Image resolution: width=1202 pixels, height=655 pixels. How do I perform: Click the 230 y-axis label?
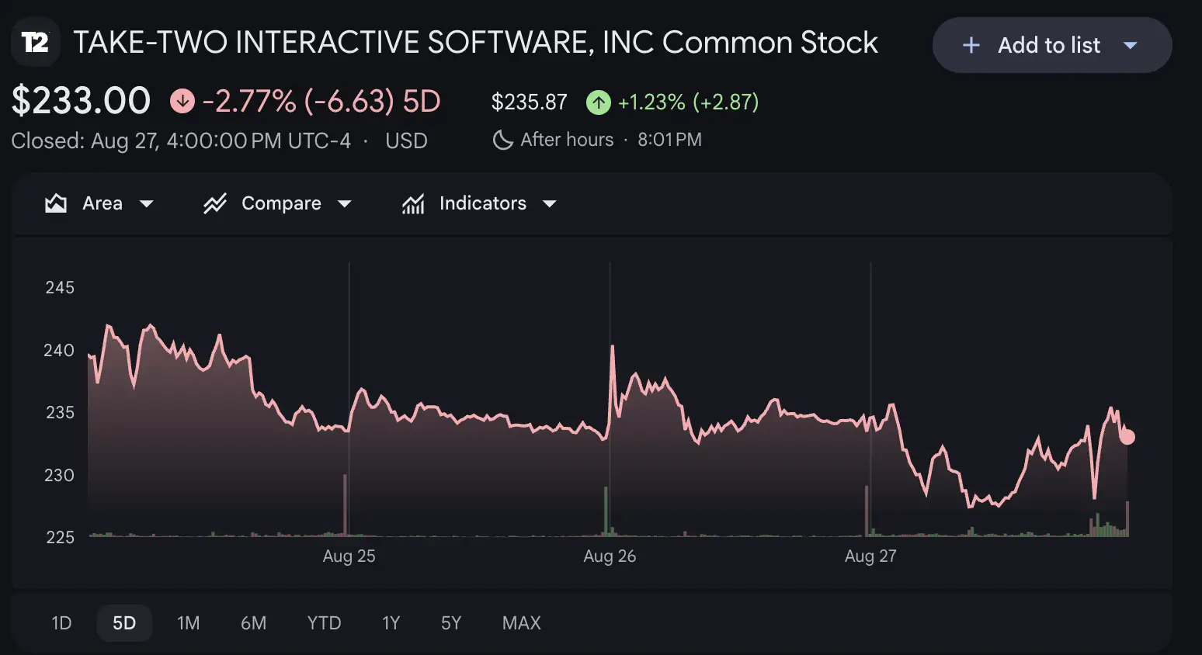point(59,476)
